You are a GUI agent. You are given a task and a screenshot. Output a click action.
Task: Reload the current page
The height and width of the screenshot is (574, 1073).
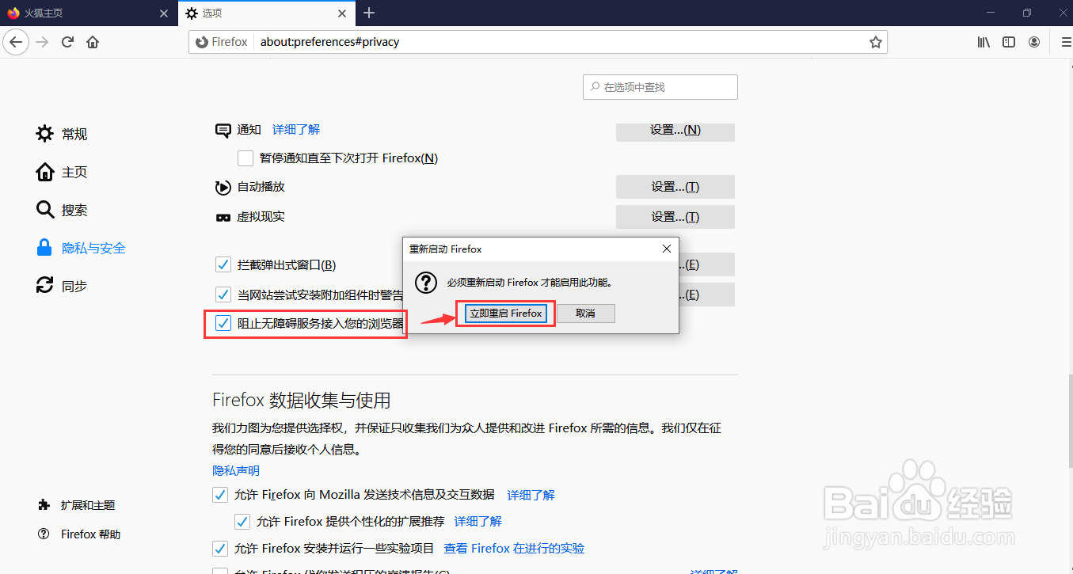(68, 42)
